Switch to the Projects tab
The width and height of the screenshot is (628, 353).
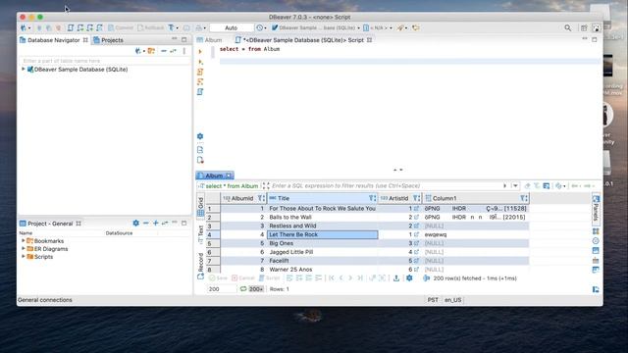pyautogui.click(x=108, y=40)
